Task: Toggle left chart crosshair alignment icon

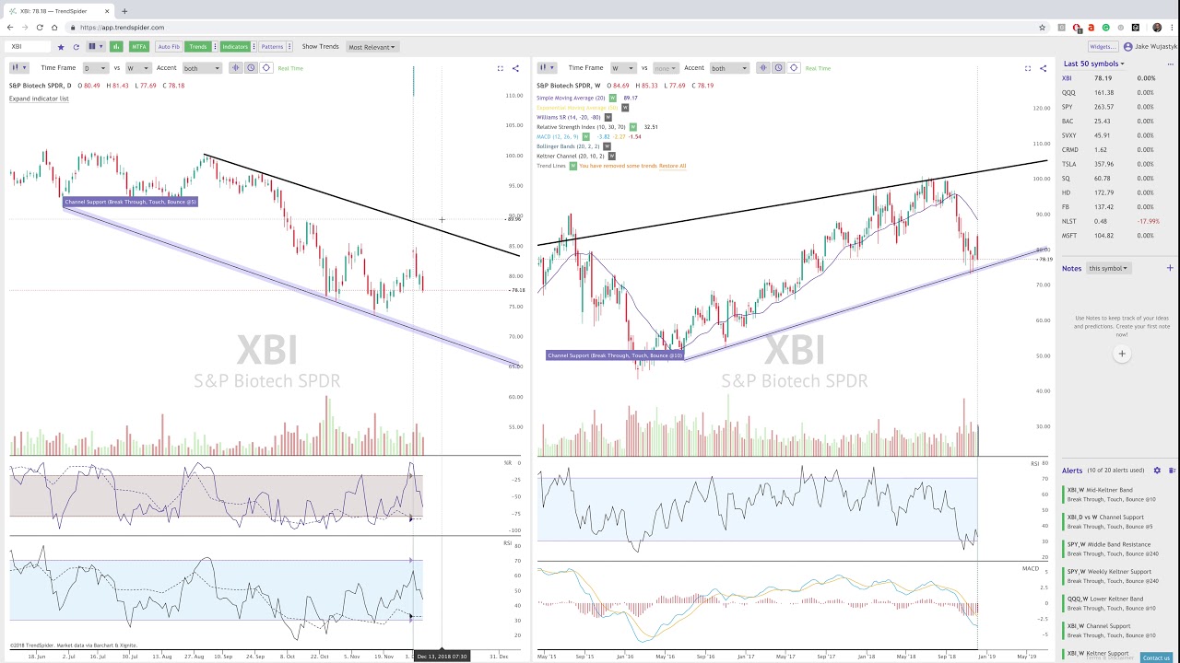Action: click(236, 67)
